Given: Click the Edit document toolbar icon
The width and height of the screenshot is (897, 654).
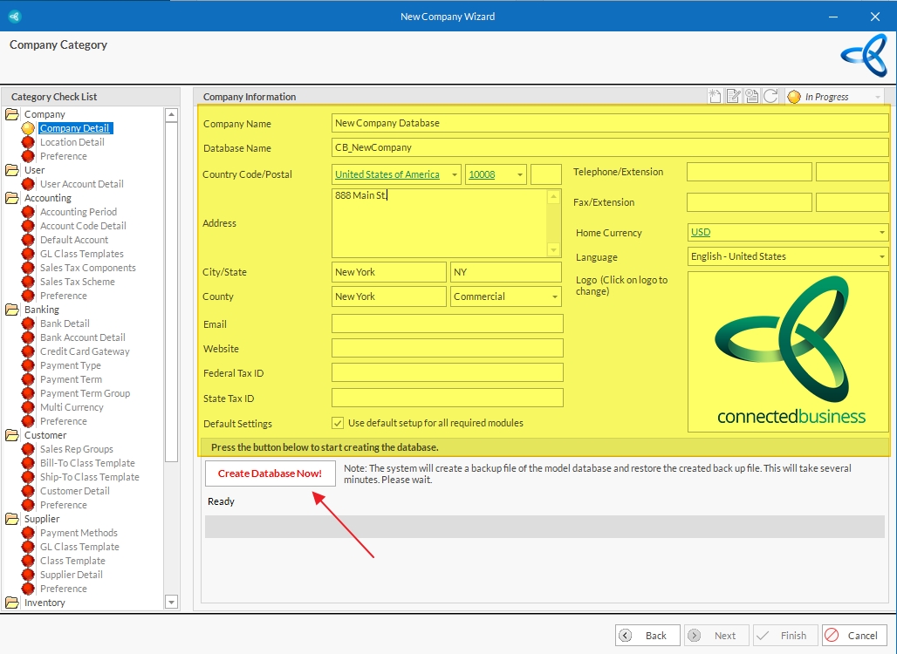Looking at the screenshot, I should 733,97.
